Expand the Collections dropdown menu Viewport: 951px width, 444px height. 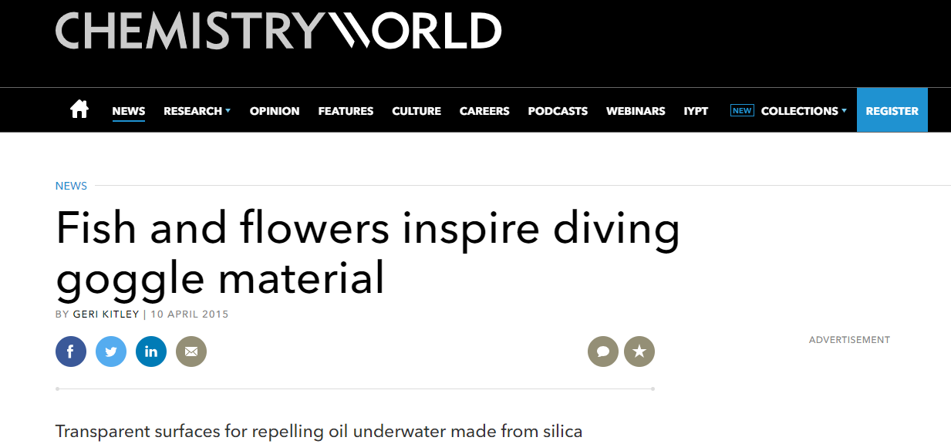pyautogui.click(x=803, y=111)
